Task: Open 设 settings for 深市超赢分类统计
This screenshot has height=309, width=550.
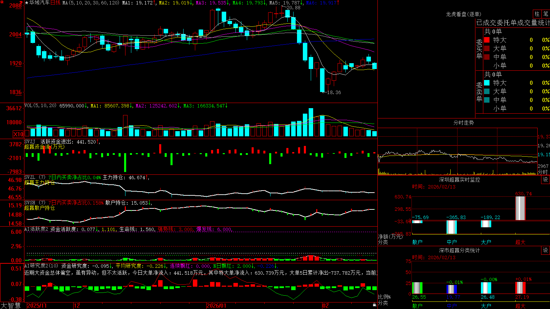Action: point(546,250)
